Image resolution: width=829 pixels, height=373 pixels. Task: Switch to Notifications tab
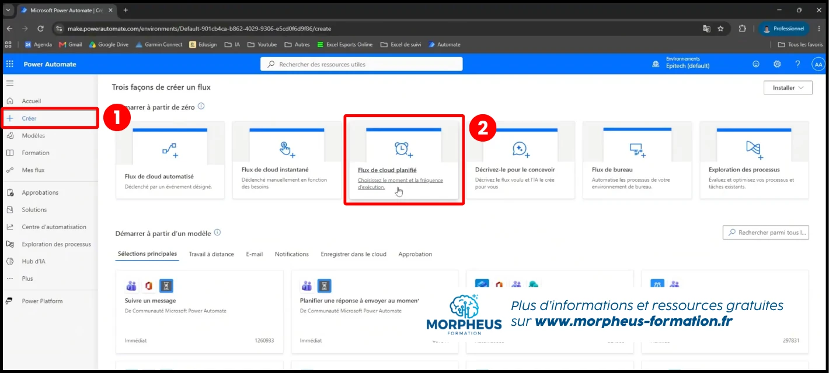(292, 254)
